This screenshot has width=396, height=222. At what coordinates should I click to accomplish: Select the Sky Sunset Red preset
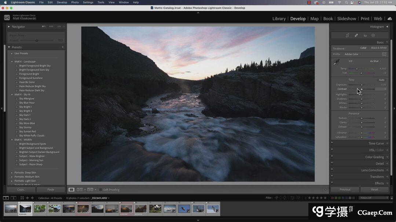click(x=27, y=131)
